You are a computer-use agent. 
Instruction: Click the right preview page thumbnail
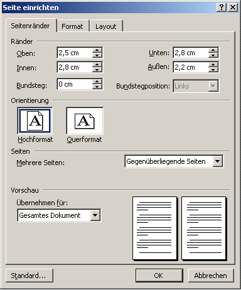204,228
